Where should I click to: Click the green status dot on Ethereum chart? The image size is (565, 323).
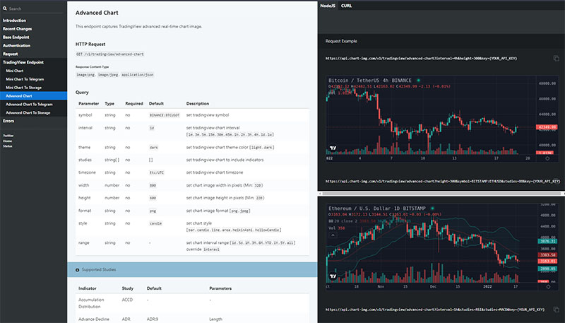coord(434,209)
